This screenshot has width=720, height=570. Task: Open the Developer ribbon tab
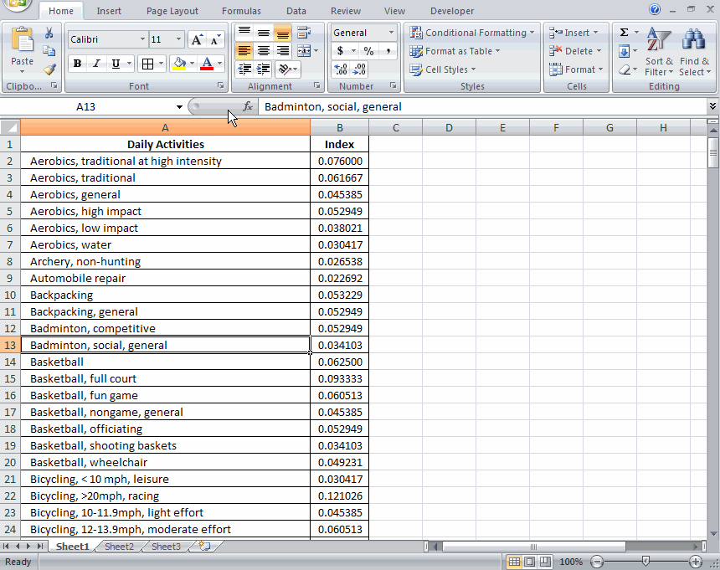pos(451,11)
